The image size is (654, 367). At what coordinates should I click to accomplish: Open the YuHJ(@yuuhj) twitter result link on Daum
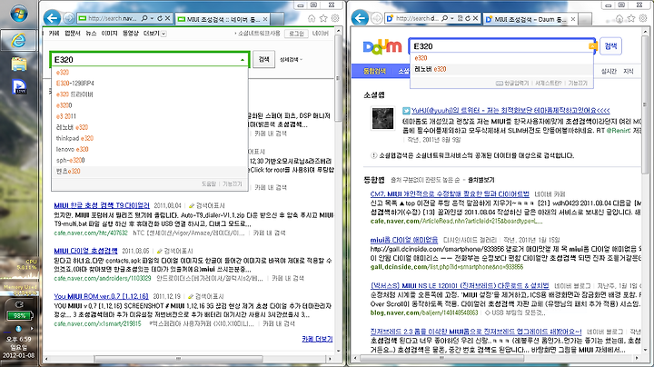point(510,111)
